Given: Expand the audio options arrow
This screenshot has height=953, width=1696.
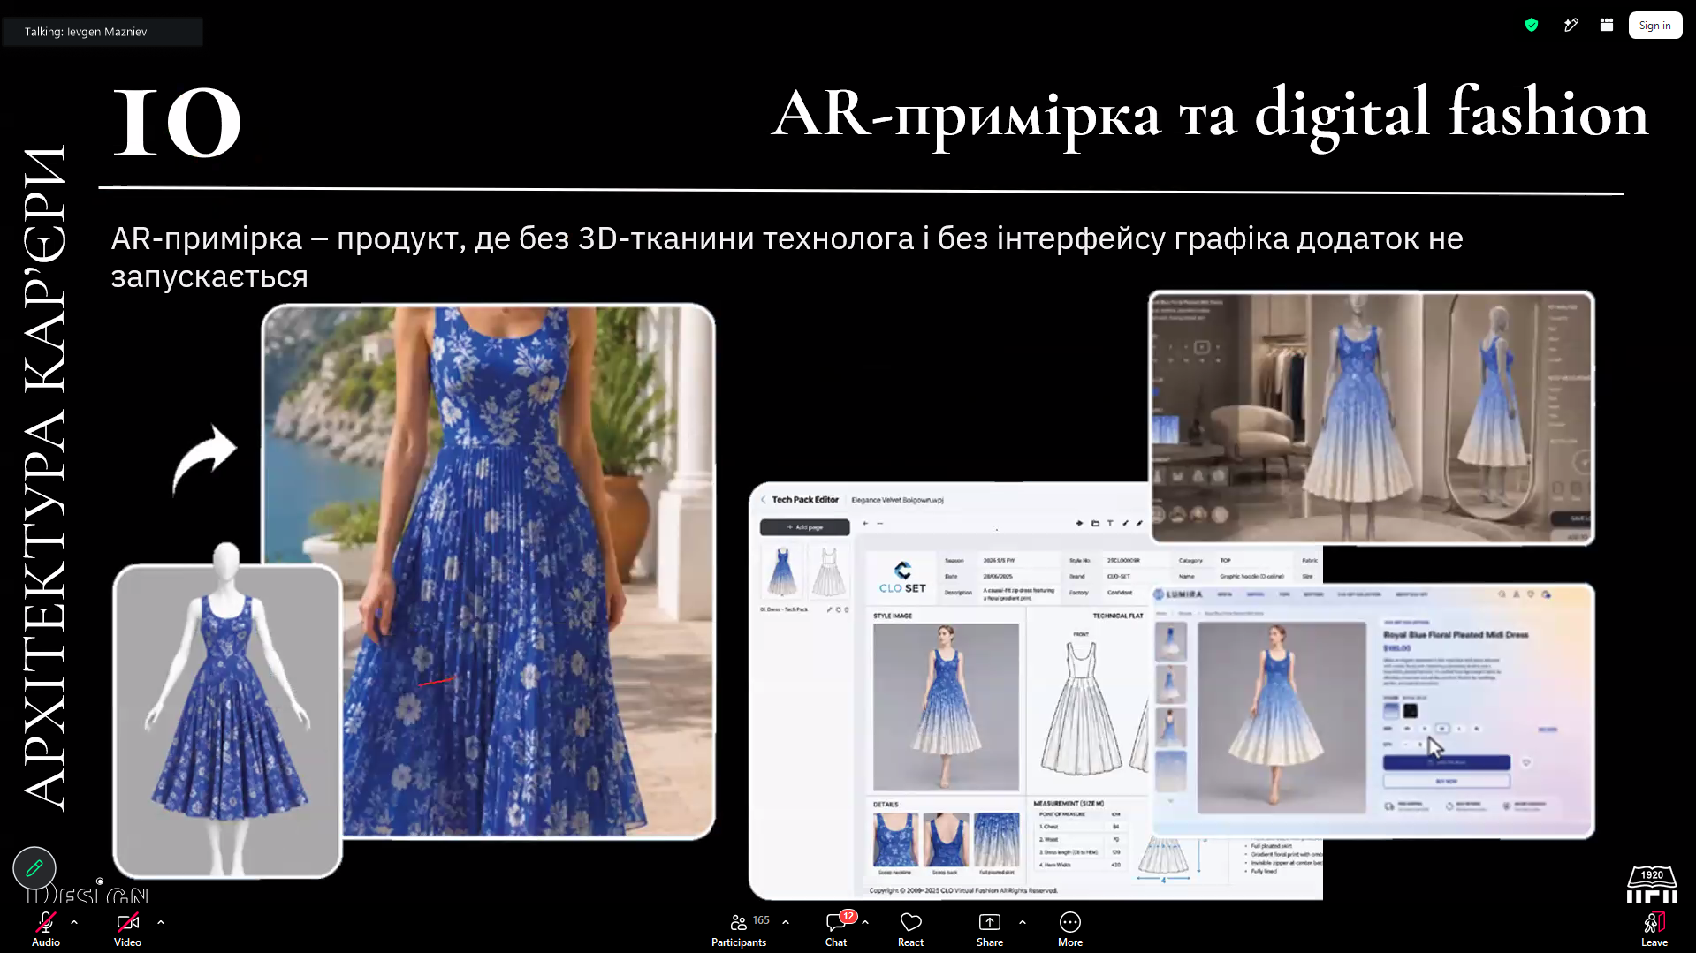Looking at the screenshot, I should pyautogui.click(x=74, y=922).
